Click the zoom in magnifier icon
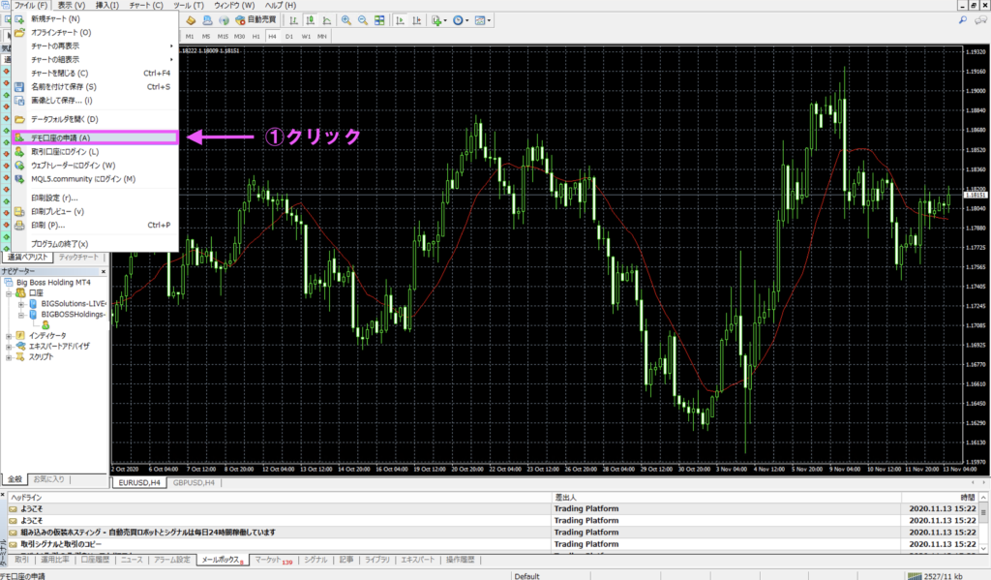The width and height of the screenshot is (991, 580). pyautogui.click(x=345, y=20)
